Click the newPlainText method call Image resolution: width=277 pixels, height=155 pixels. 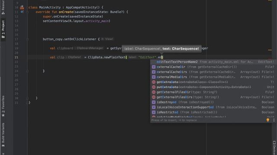(x=115, y=57)
